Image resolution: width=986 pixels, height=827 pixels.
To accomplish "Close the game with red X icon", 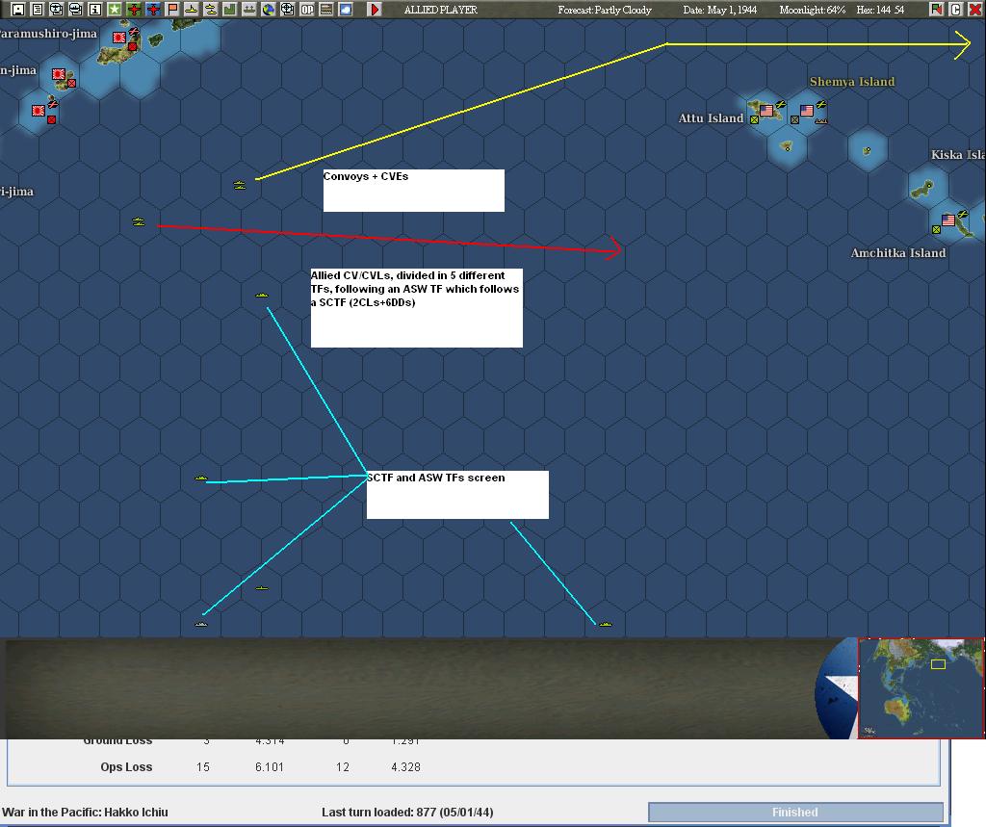I will point(974,9).
